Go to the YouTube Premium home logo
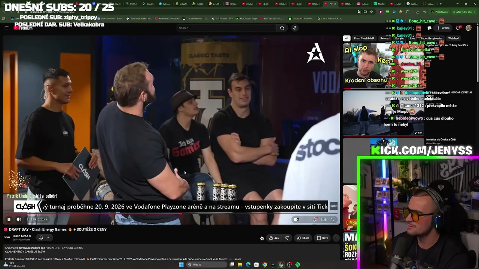 (23, 28)
